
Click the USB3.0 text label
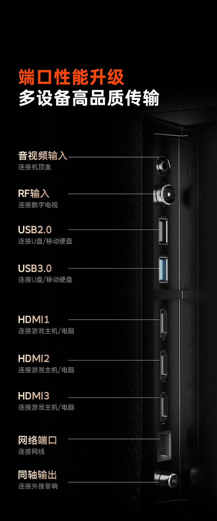click(35, 268)
